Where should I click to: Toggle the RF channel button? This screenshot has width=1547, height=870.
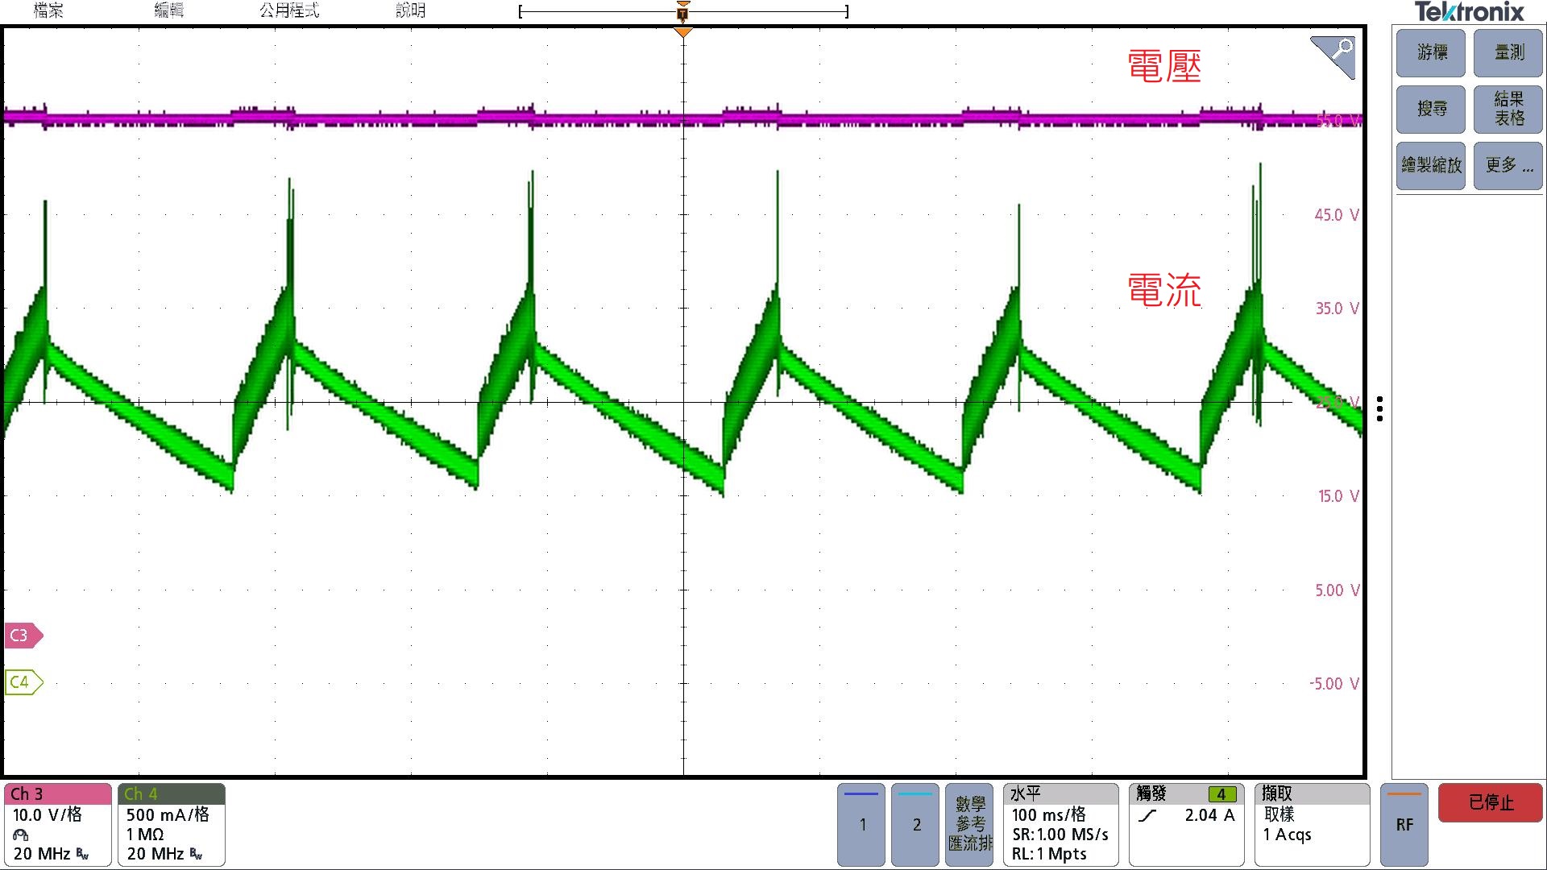coord(1404,823)
